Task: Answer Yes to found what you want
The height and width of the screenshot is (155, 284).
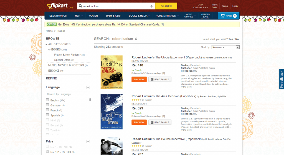Action: click(230, 39)
